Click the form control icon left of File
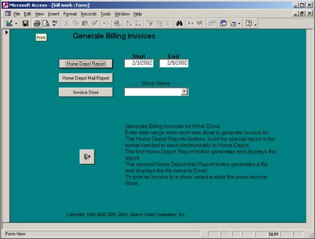 point(8,14)
